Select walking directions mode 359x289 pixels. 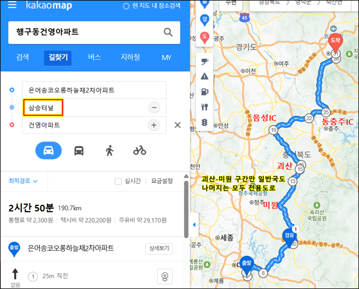tap(109, 151)
